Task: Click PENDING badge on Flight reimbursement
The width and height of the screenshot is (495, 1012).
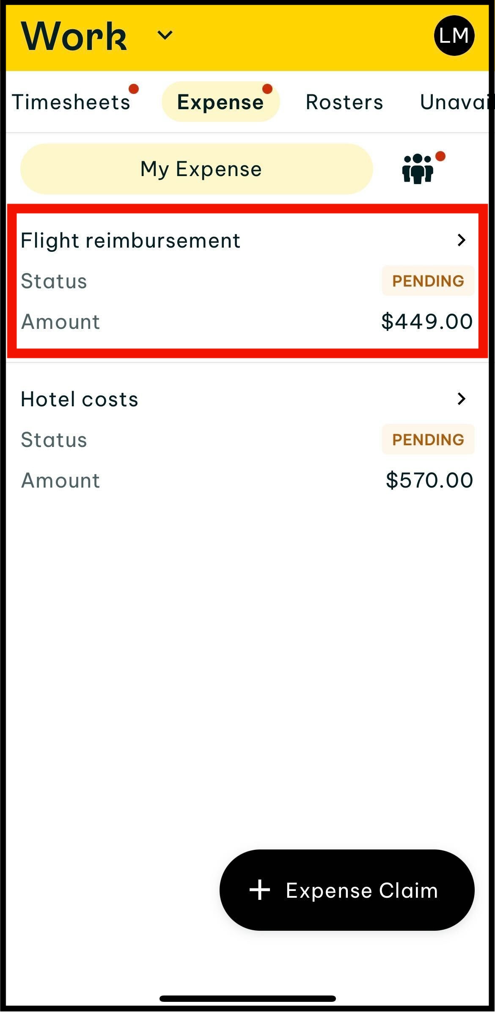Action: coord(428,281)
